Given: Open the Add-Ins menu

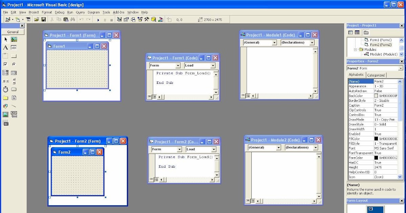Looking at the screenshot, I should [118, 12].
